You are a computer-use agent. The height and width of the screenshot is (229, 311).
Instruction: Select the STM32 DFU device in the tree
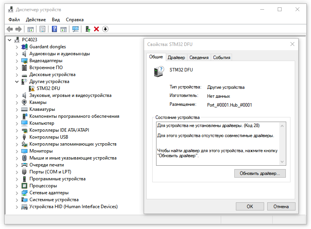tap(48, 88)
